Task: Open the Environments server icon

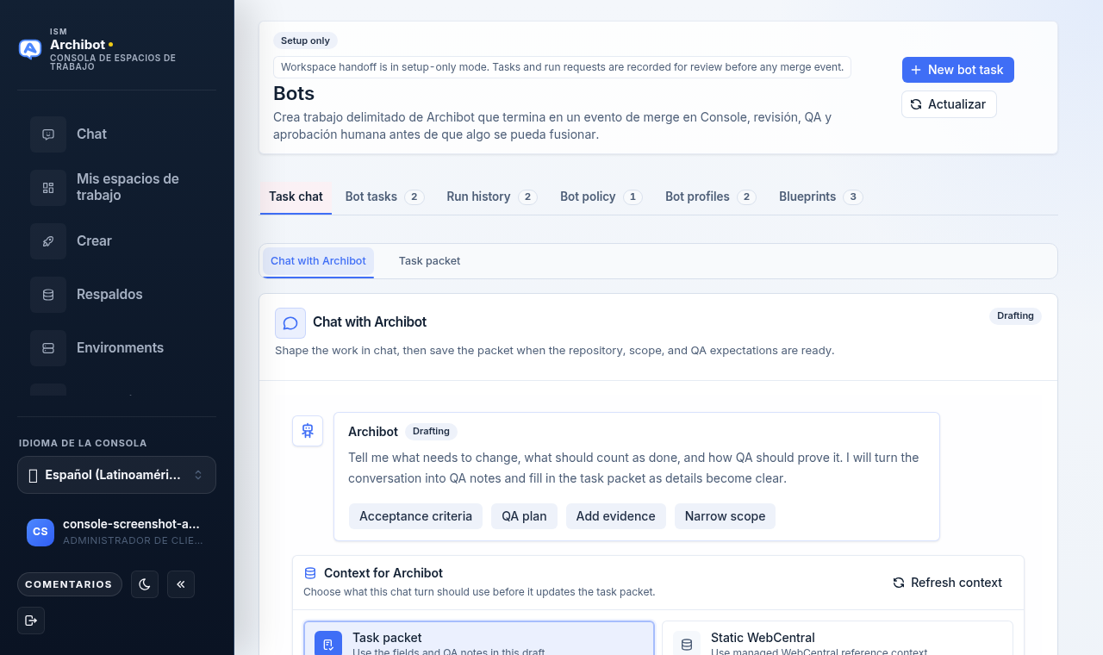Action: 48,348
